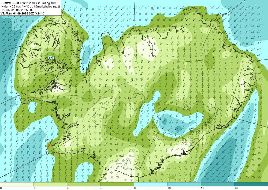Click the legend label '10'
The width and height of the screenshot is (268, 190).
click(169, 188)
